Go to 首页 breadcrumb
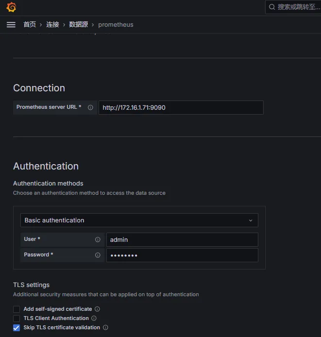Image resolution: width=321 pixels, height=337 pixels. click(x=30, y=24)
